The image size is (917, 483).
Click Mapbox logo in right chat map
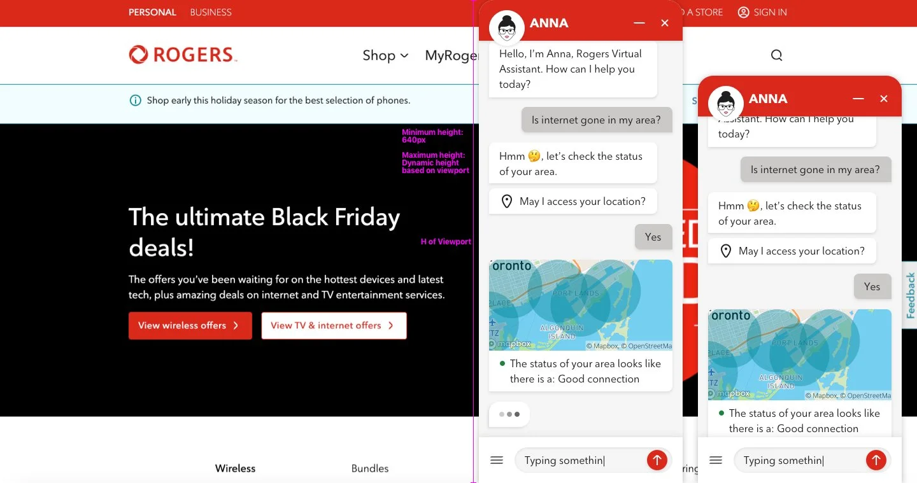tap(730, 394)
